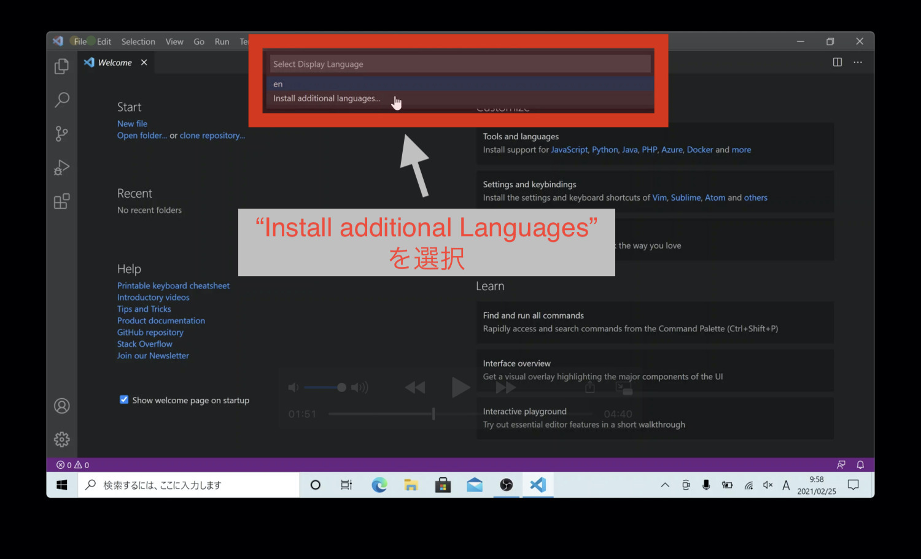
Task: Click the taskbar clock showing 9:58
Action: point(817,485)
